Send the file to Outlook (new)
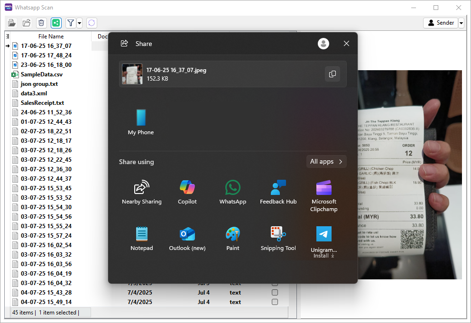The width and height of the screenshot is (471, 323). coord(187,239)
